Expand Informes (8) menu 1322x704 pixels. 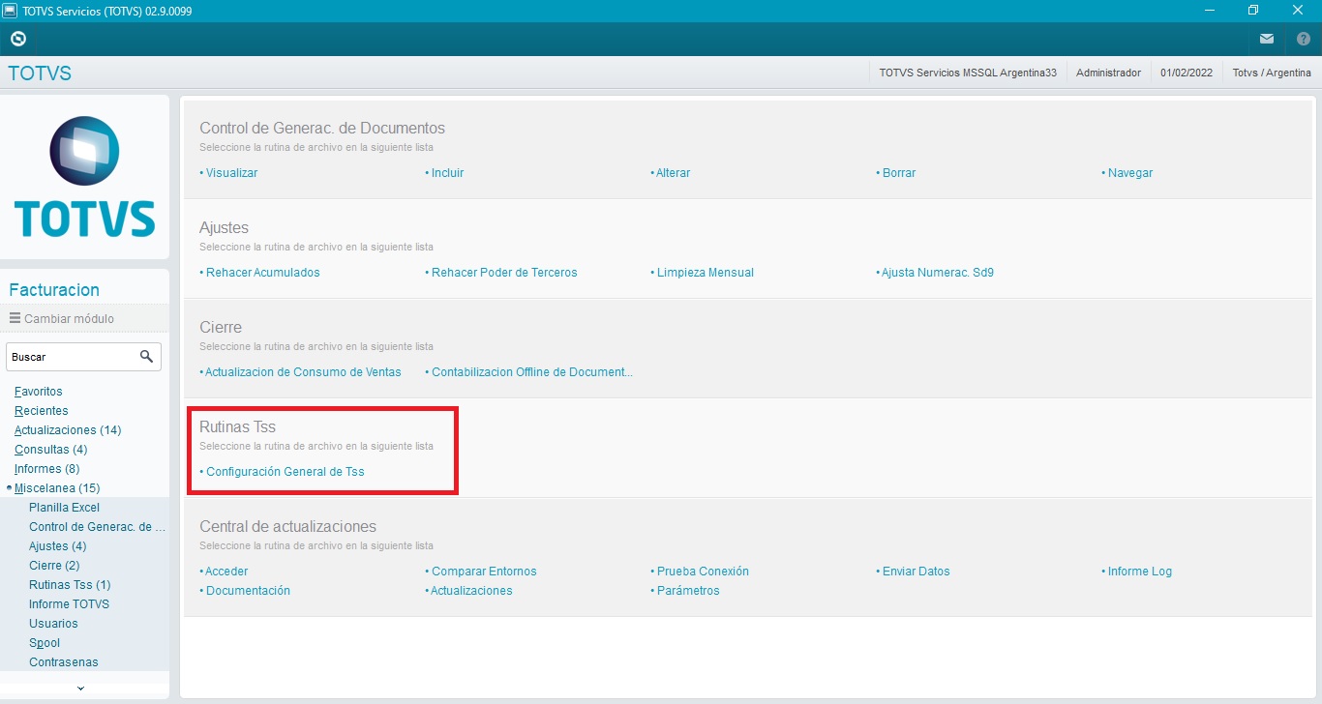click(47, 469)
